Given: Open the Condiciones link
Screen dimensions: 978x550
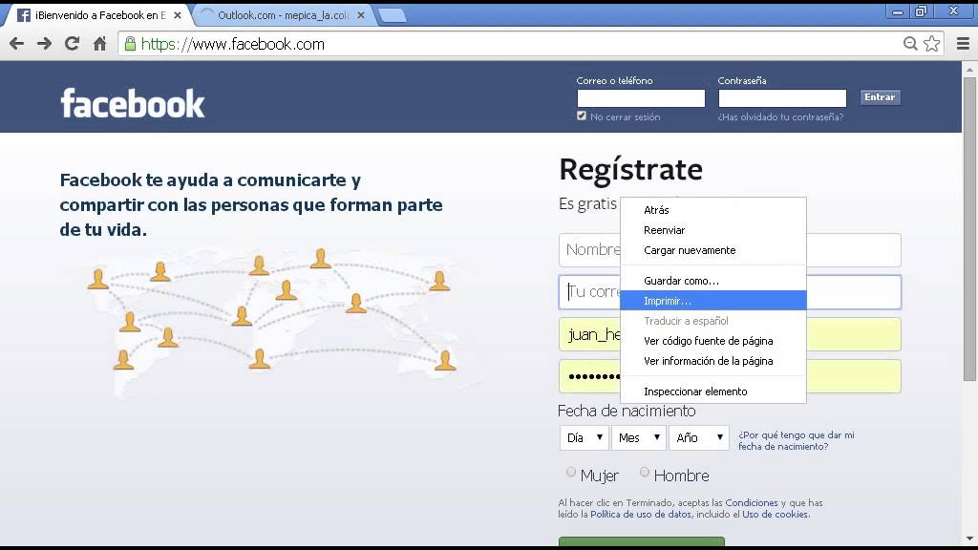Looking at the screenshot, I should coord(751,502).
